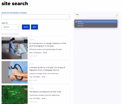
Task: Click the Type facet heading
Action: (77, 15)
